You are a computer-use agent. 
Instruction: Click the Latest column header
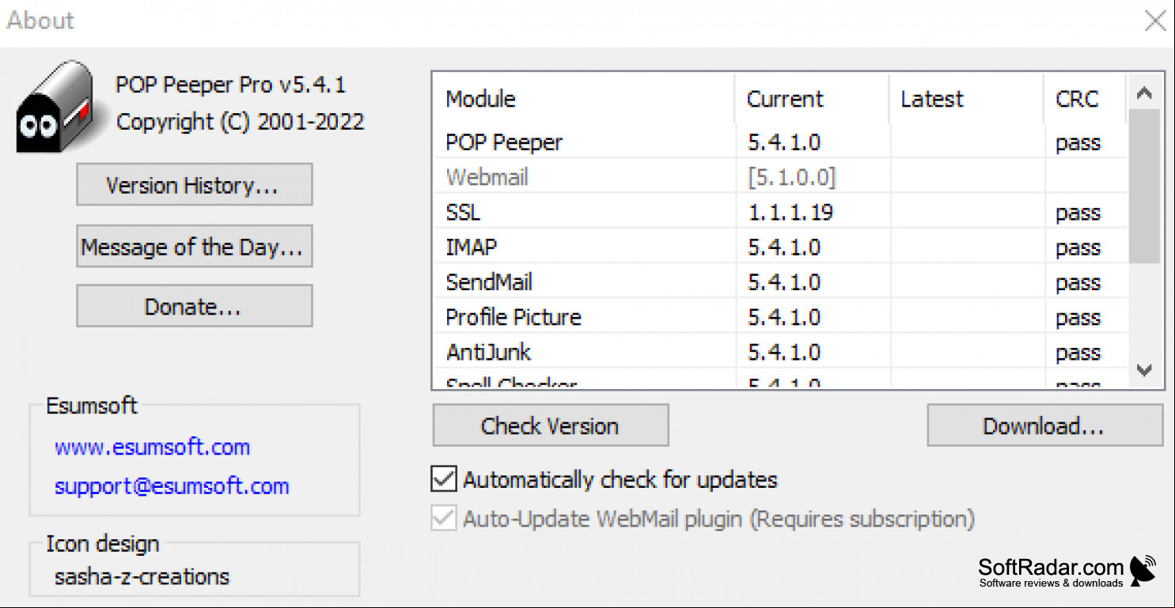[x=966, y=99]
